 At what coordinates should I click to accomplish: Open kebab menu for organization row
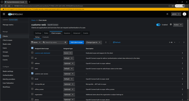pyautogui.click(x=182, y=95)
